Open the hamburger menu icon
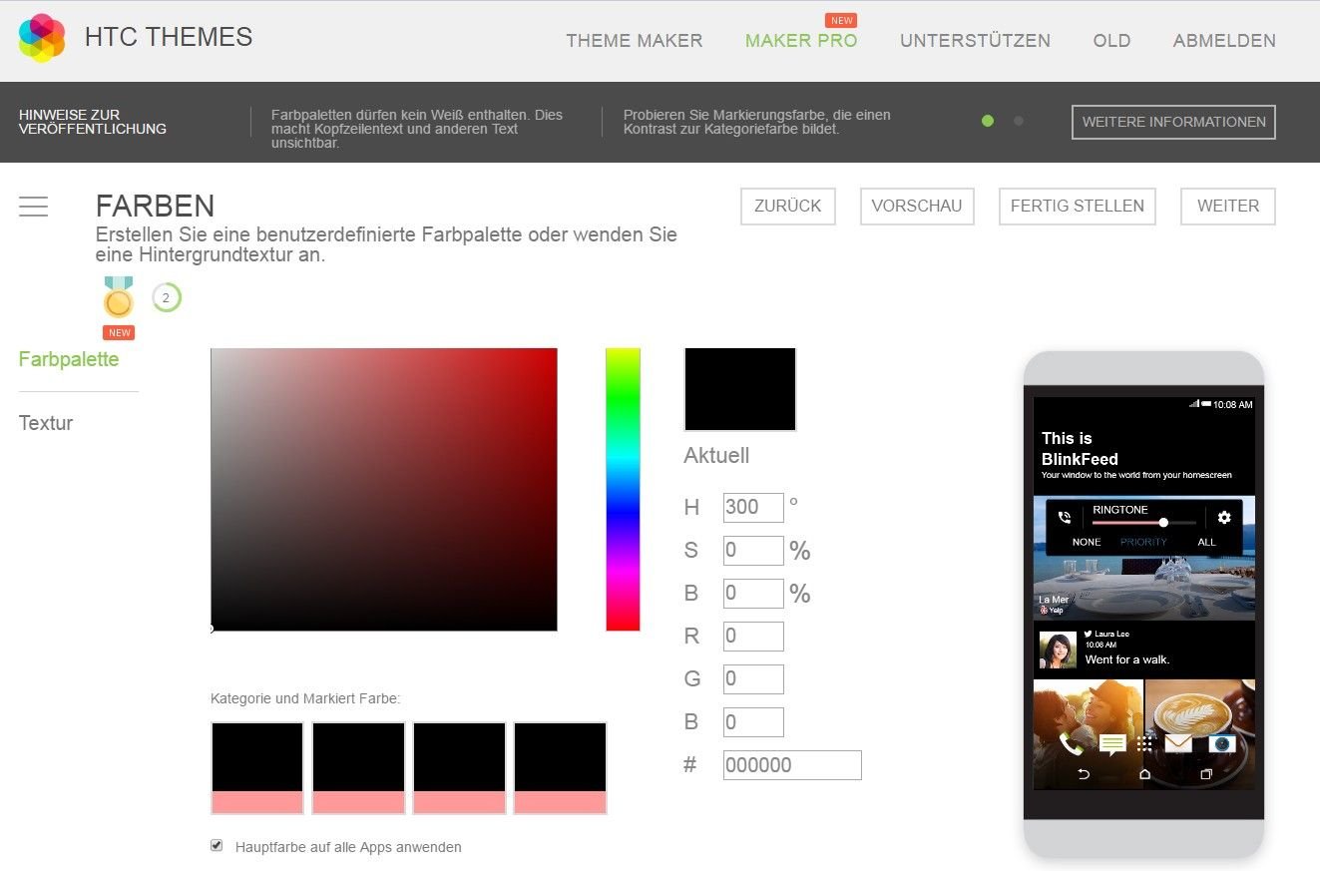Screen dimensions: 1320x871 point(33,207)
